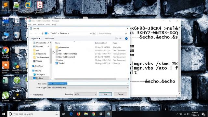Image resolution: width=208 pixels, height=117 pixels.
Task: Click the Up one level arrow in Save As
Action: tap(42, 33)
